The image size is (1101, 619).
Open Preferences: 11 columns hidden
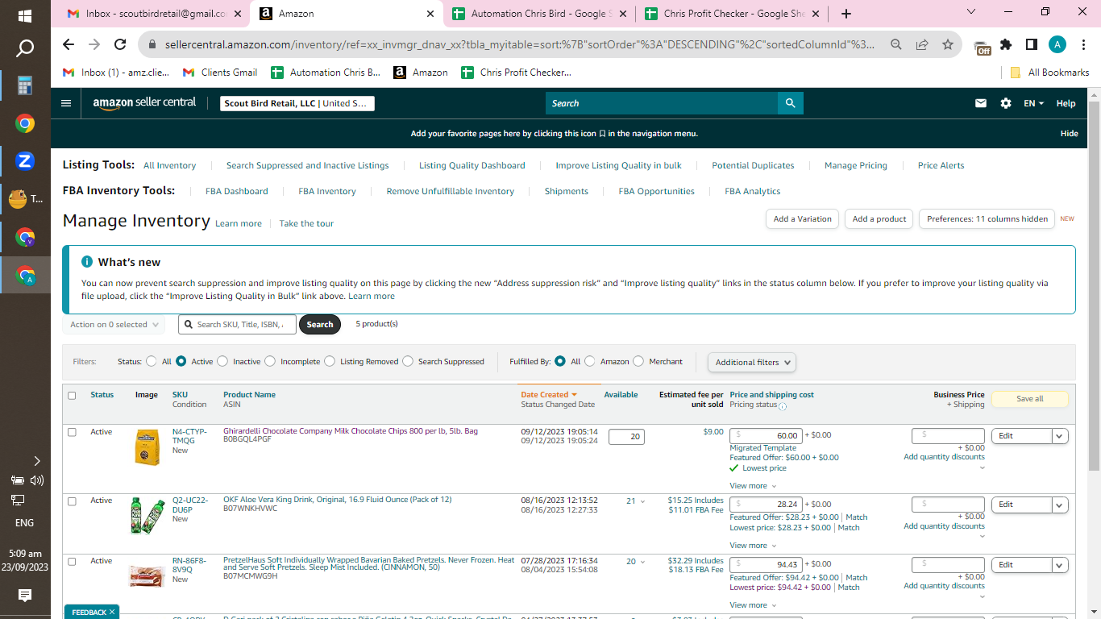987,219
